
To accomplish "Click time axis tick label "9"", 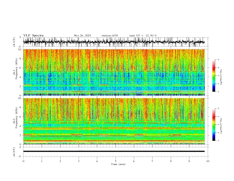I will click(189, 161).
